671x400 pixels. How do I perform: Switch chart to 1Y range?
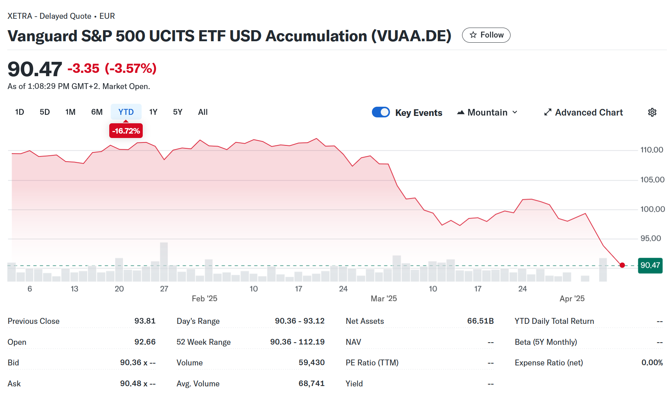click(x=153, y=112)
